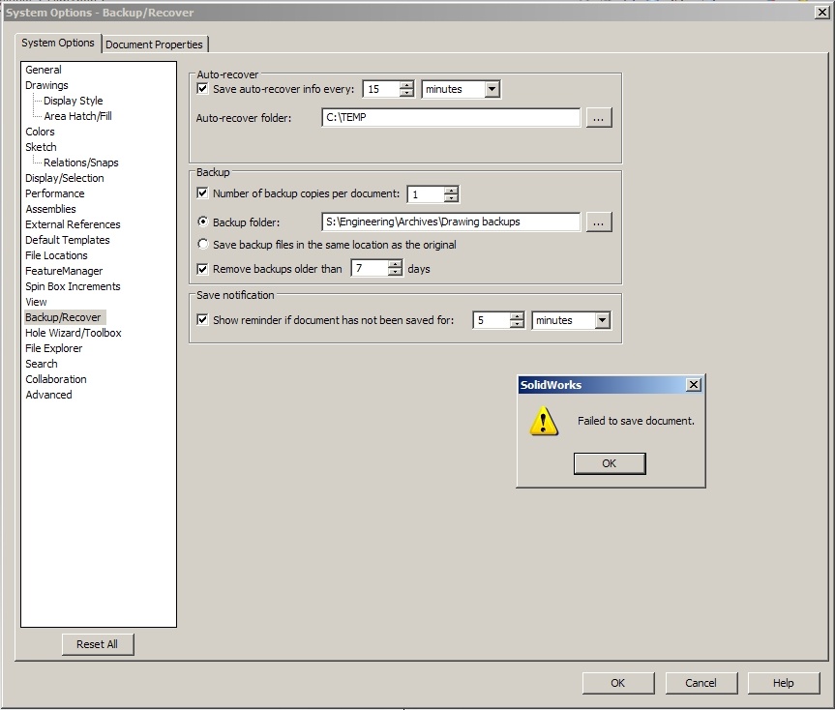835x710 pixels.
Task: Click the Reset All button
Action: click(98, 644)
